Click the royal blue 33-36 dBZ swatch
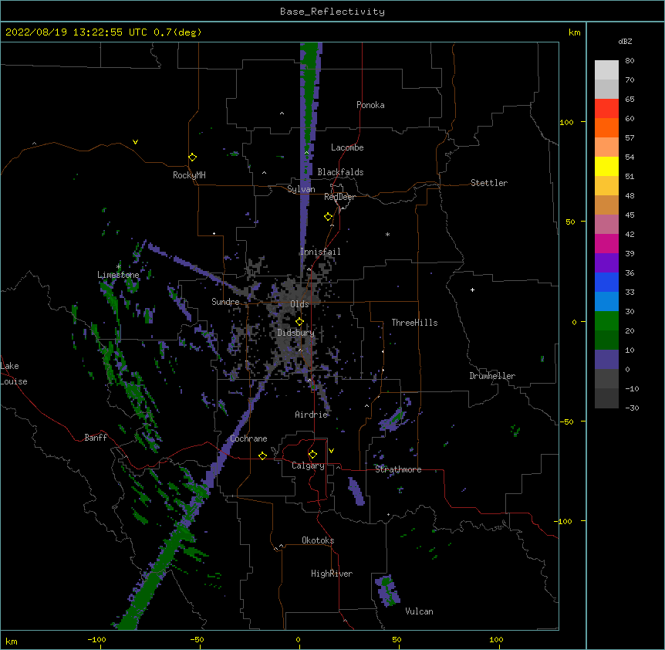Image resolution: width=665 pixels, height=650 pixels. coord(606,282)
